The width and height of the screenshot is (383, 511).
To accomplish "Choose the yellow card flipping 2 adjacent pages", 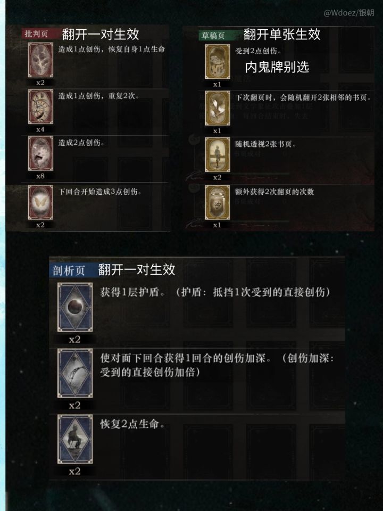I will pos(217,108).
